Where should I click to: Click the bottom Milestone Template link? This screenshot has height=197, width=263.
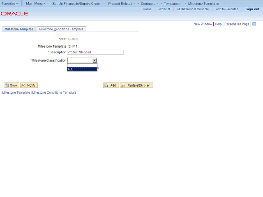coord(16,92)
